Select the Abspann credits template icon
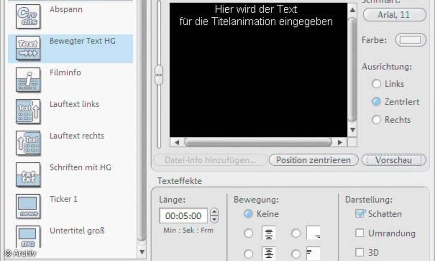 28,16
